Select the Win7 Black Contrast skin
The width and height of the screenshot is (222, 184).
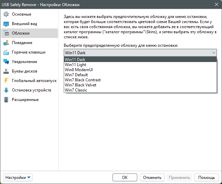pos(83,80)
